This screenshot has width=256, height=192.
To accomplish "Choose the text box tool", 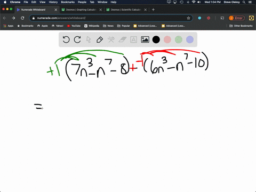I will [133, 39].
